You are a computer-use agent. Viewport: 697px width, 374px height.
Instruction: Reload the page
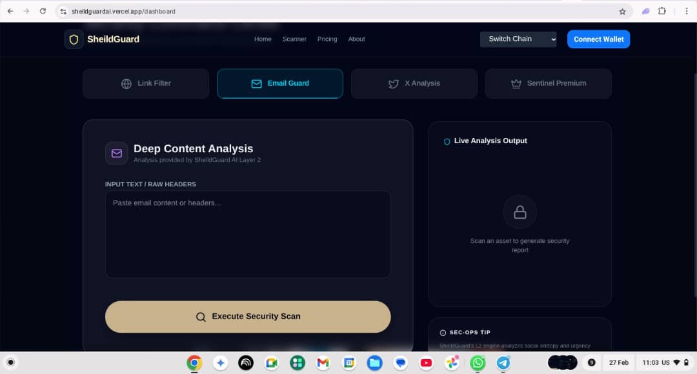[x=43, y=11]
